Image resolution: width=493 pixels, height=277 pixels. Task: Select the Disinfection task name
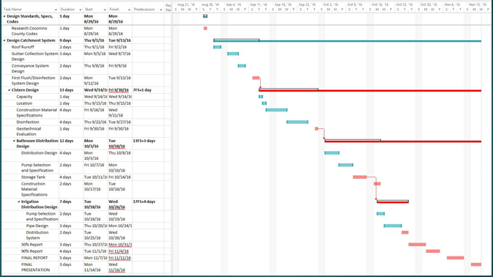click(28, 122)
